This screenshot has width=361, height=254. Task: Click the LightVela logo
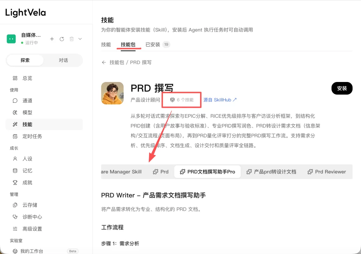[25, 13]
